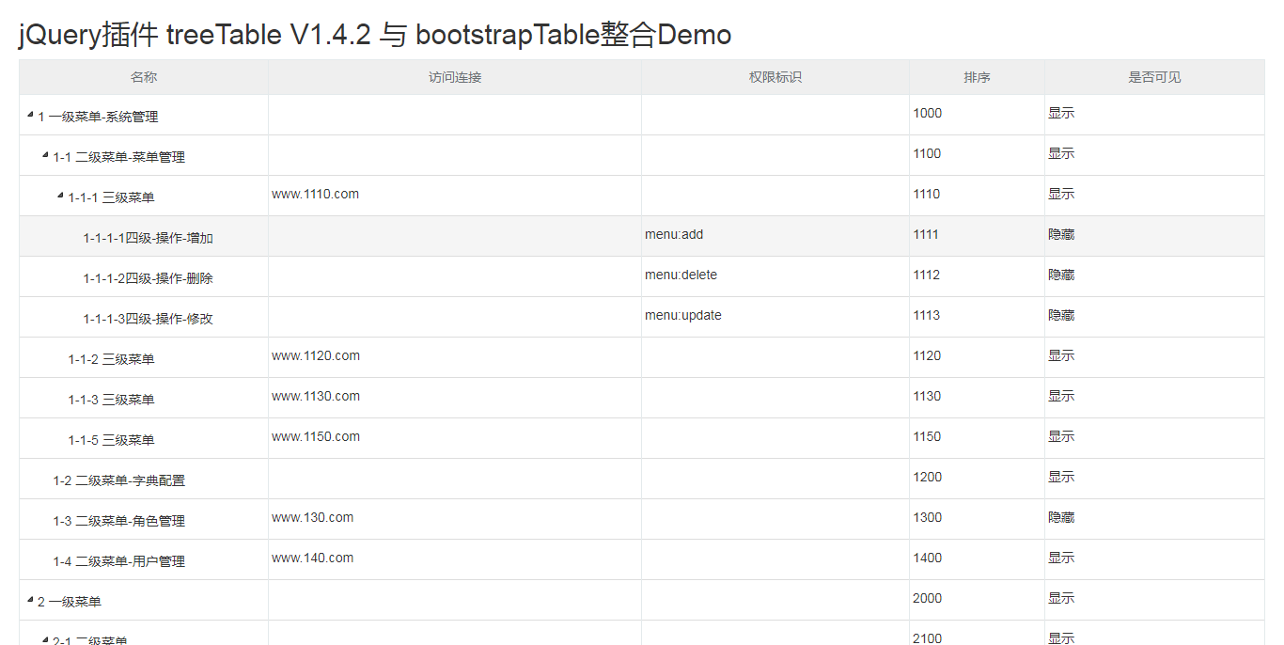
Task: Collapse the '1 一级菜单-系统管理' tree node
Action: pyautogui.click(x=30, y=115)
